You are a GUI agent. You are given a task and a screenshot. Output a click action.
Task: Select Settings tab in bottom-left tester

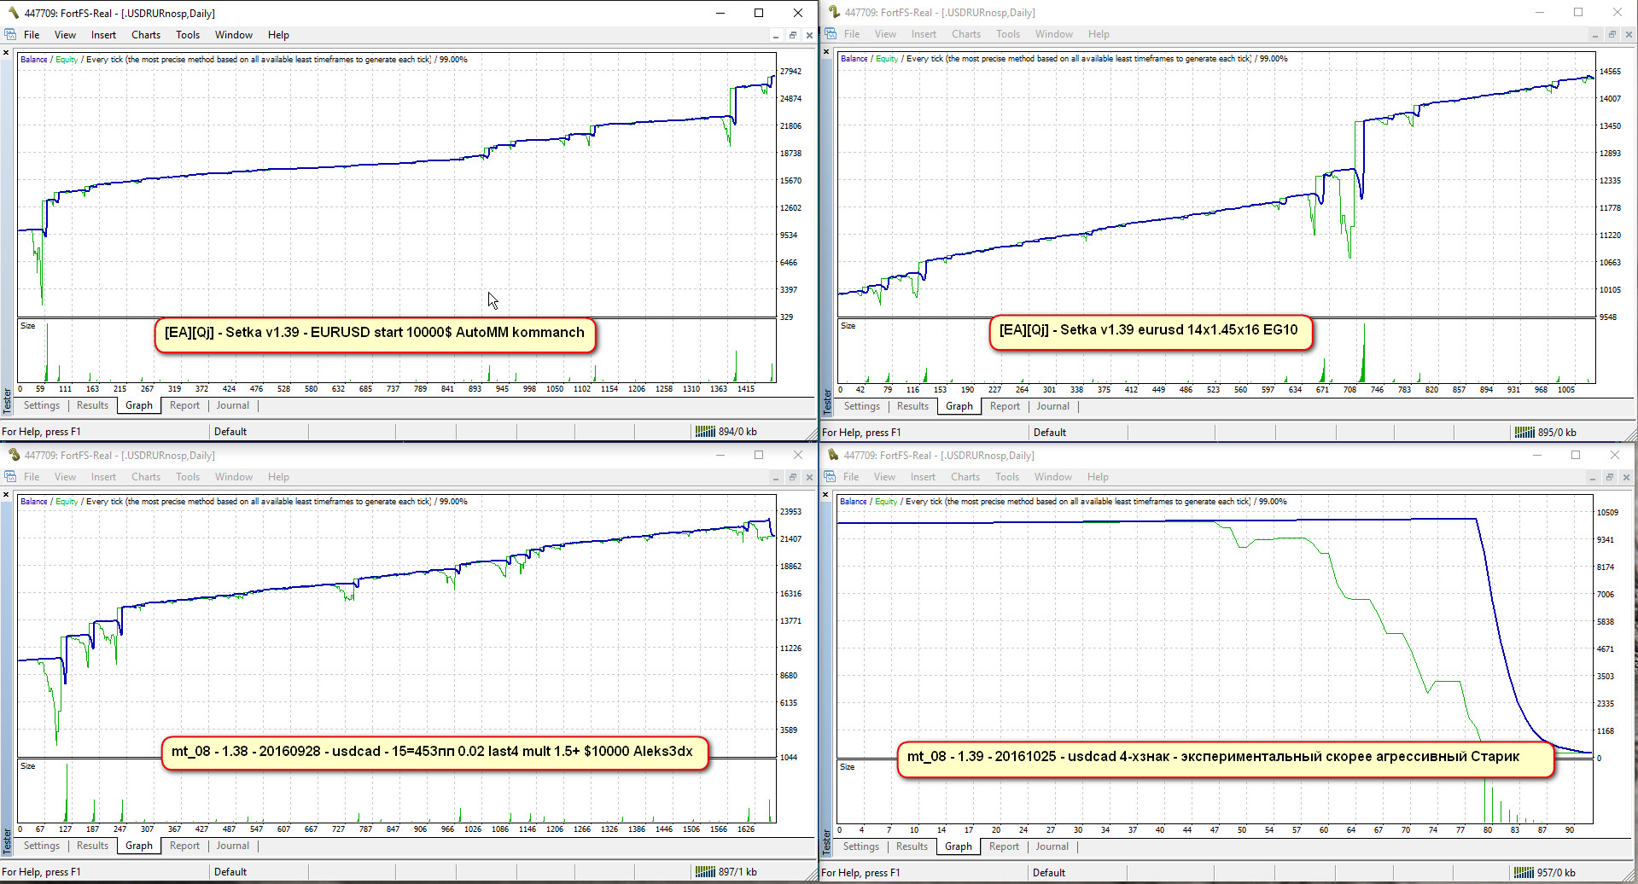pos(42,846)
